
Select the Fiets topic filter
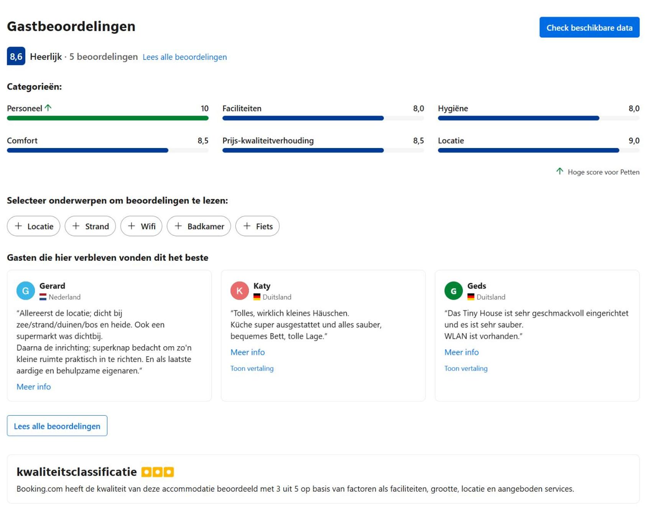[257, 226]
